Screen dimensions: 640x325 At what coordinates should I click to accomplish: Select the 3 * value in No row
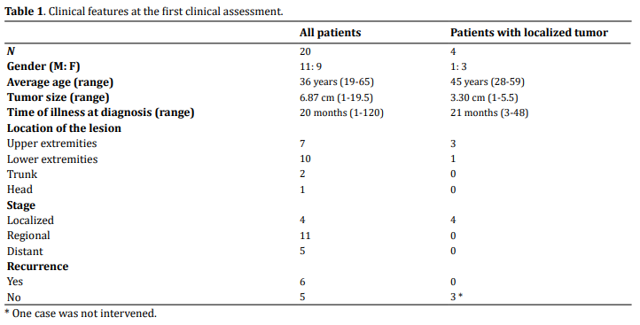point(457,297)
